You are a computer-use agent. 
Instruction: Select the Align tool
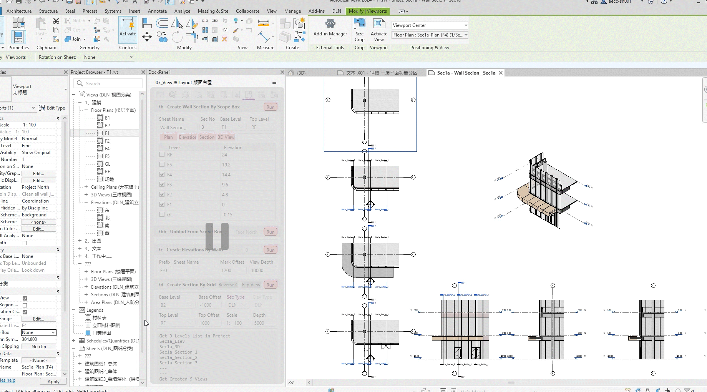click(147, 23)
